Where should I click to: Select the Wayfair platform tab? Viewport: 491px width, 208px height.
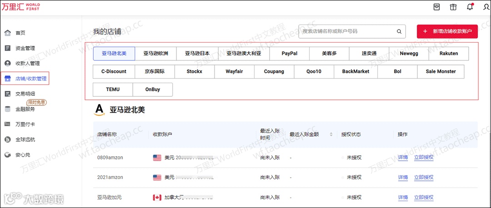coord(234,71)
